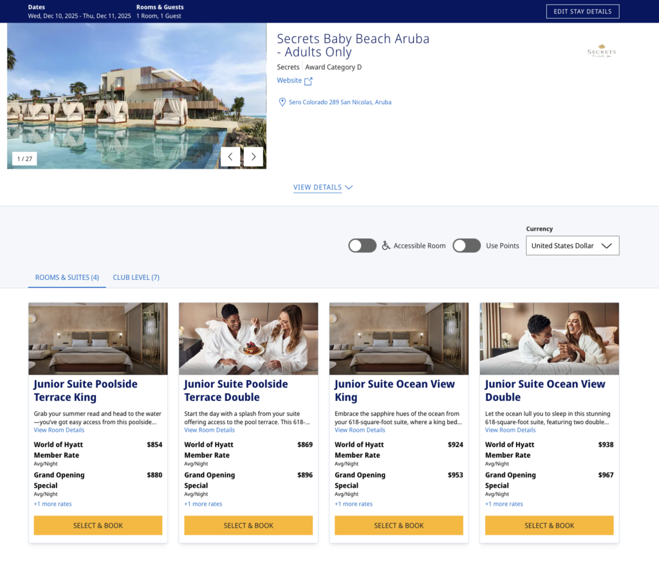
Task: Show the next hotel photo
Action: click(x=254, y=157)
